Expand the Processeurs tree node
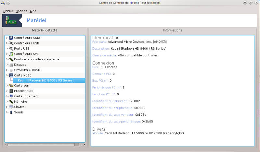 (x=7, y=91)
